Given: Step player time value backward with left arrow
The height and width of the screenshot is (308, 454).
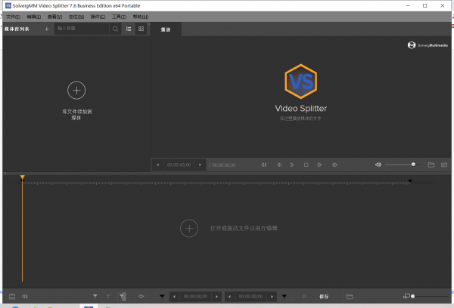Looking at the screenshot, I should tap(158, 165).
